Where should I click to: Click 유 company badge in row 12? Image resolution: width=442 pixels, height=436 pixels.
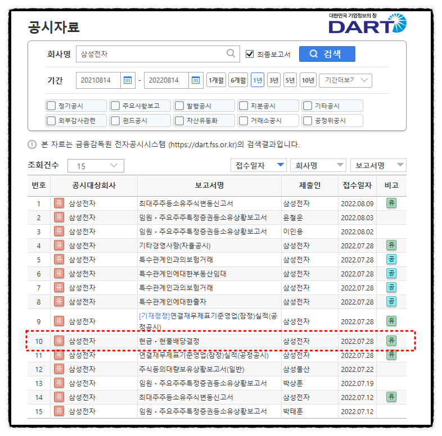59,369
